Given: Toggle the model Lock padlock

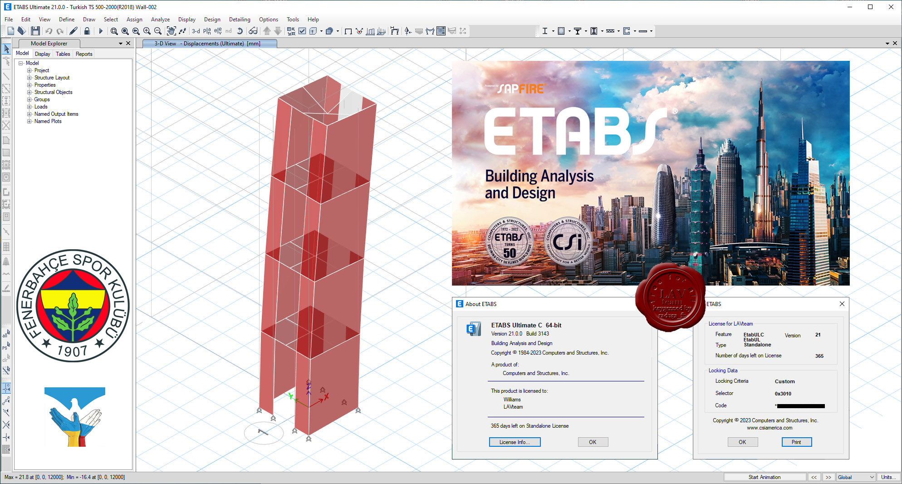Looking at the screenshot, I should click(x=87, y=31).
